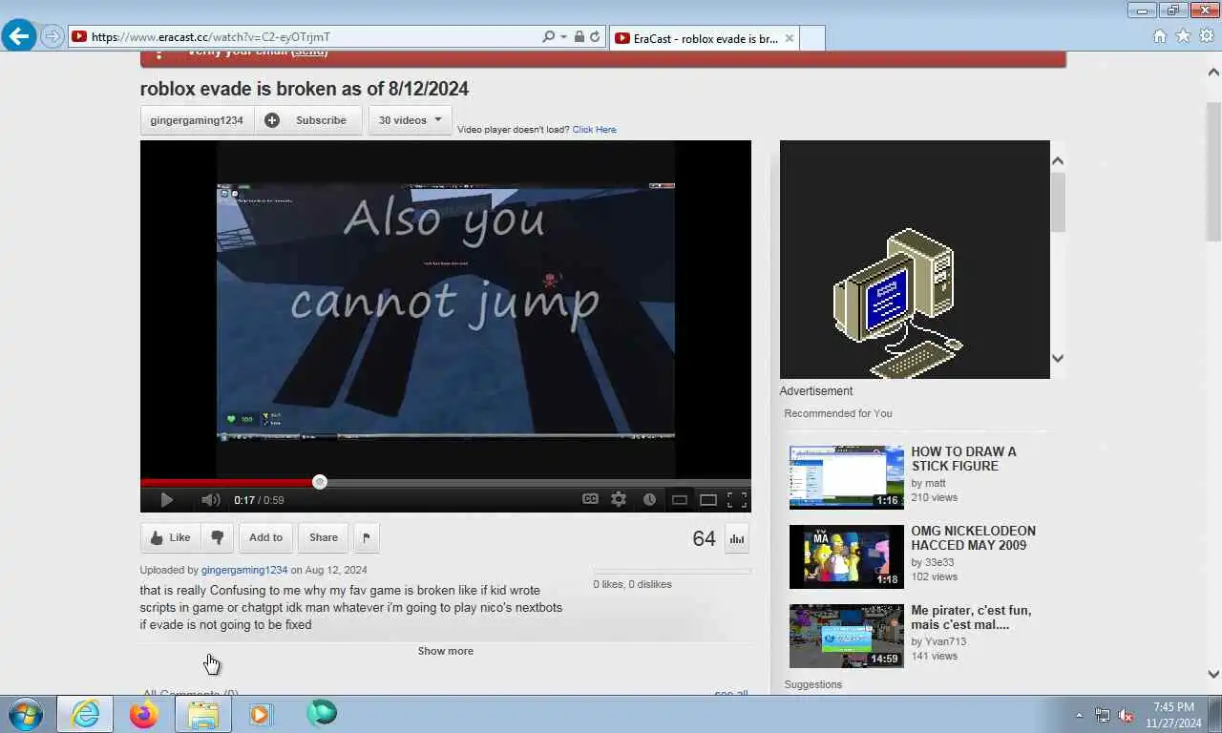Open Favorites star icon

point(1183,36)
